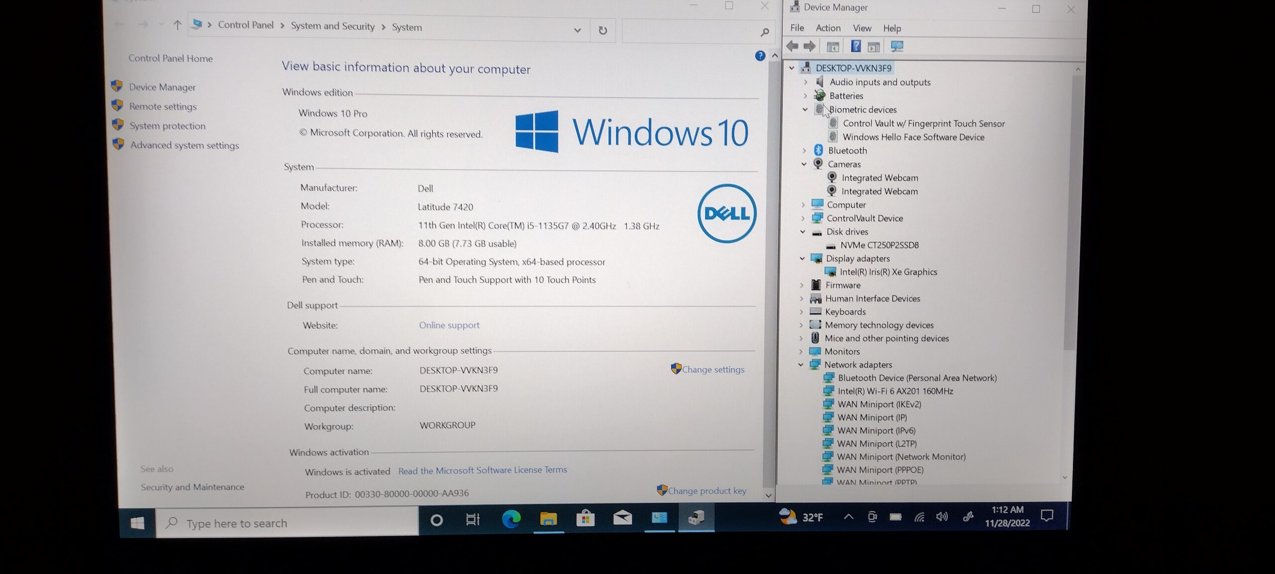
Task: Click the Properties icon in Device Manager toolbar
Action: 833,47
